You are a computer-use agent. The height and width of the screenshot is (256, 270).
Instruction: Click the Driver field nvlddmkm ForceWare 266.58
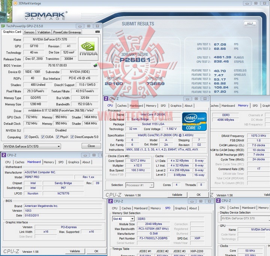tap(61, 111)
